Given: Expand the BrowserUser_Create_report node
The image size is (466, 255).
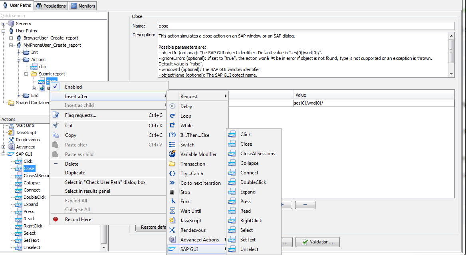Looking at the screenshot, I should pyautogui.click(x=11, y=38).
